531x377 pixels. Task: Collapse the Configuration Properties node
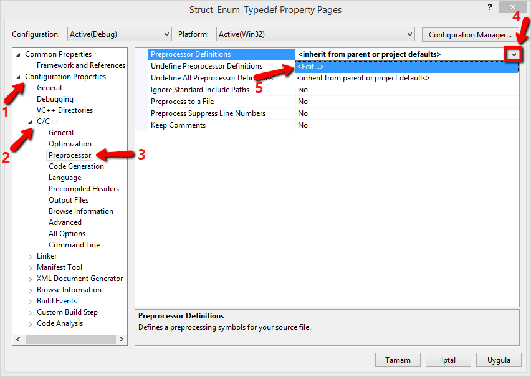(19, 76)
